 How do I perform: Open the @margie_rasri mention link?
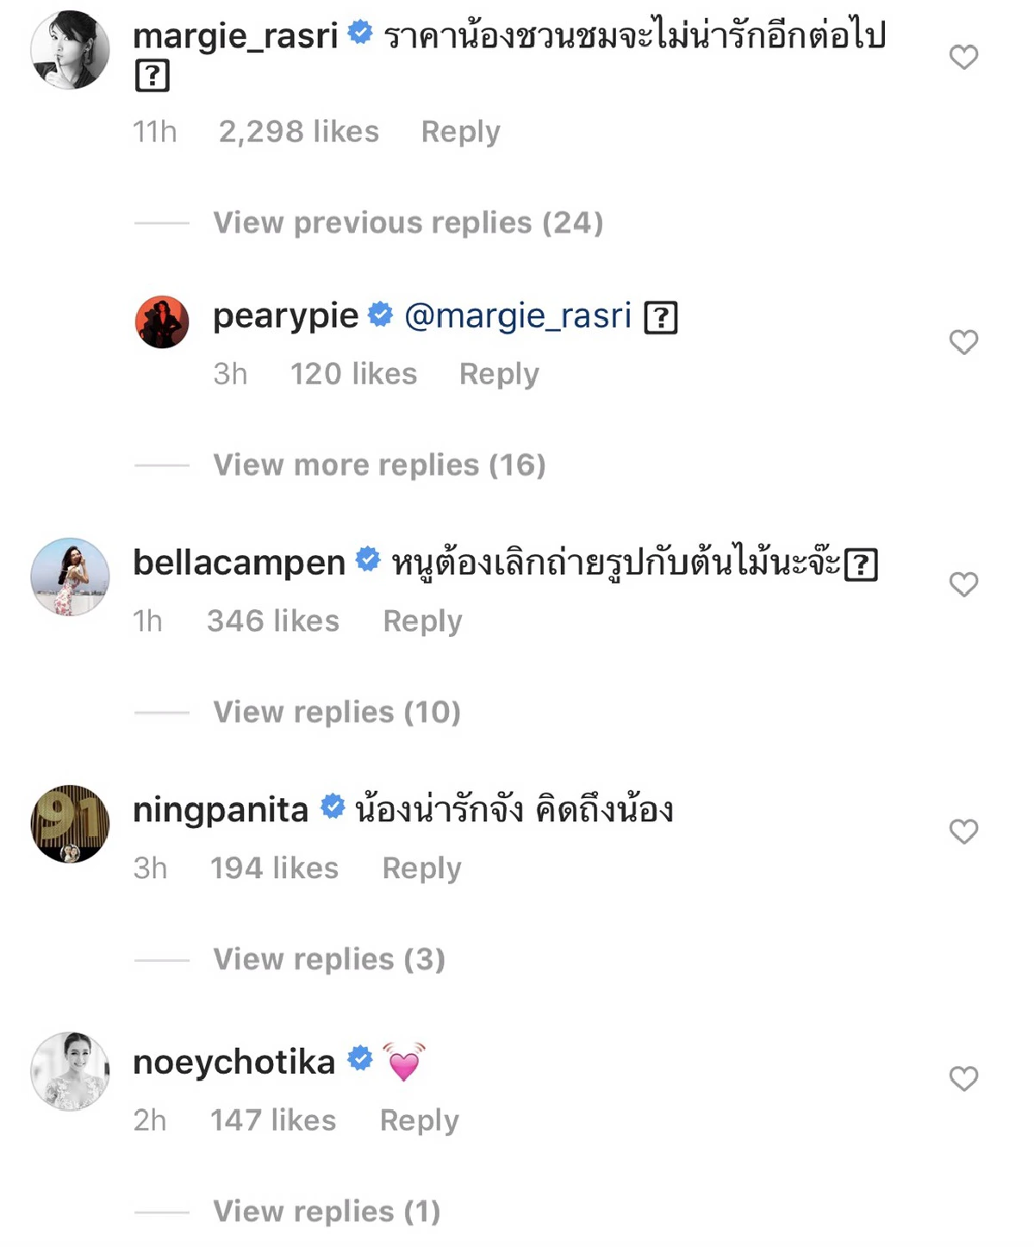517,315
